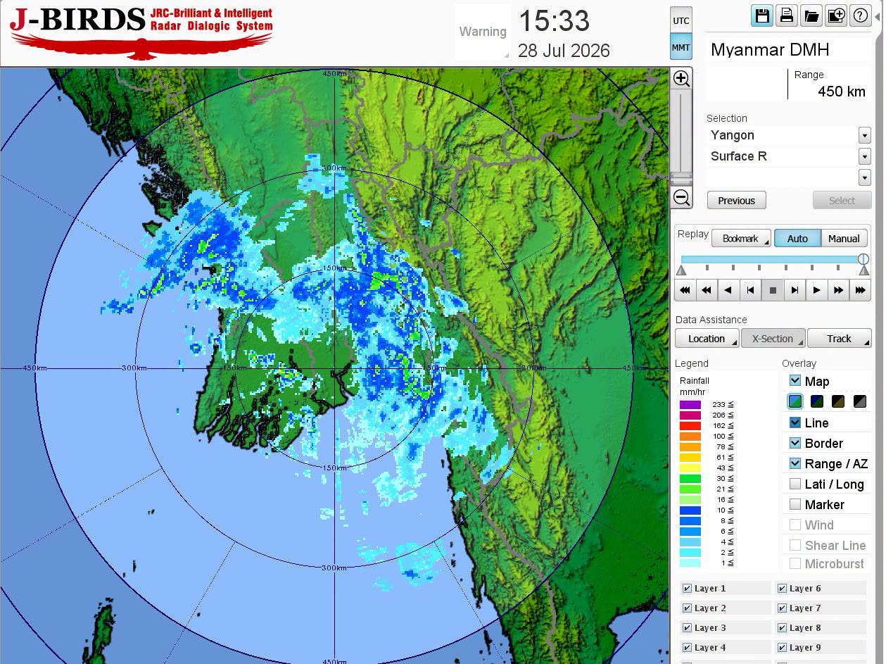Toggle the Layer 8 checkbox
886x664 pixels.
click(x=783, y=627)
